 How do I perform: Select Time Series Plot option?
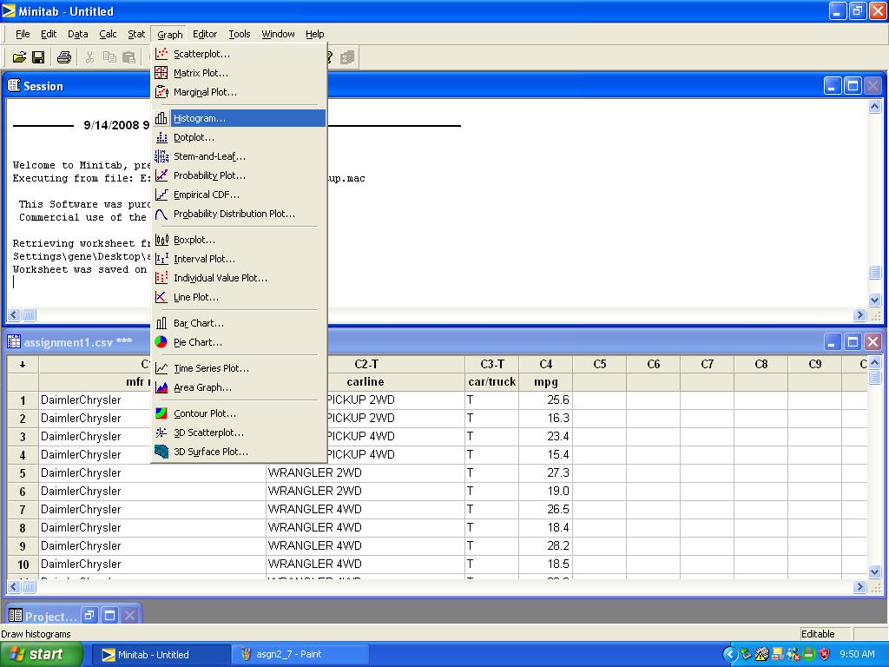(x=211, y=368)
